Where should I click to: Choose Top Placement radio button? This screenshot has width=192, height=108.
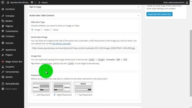coord(76,95)
